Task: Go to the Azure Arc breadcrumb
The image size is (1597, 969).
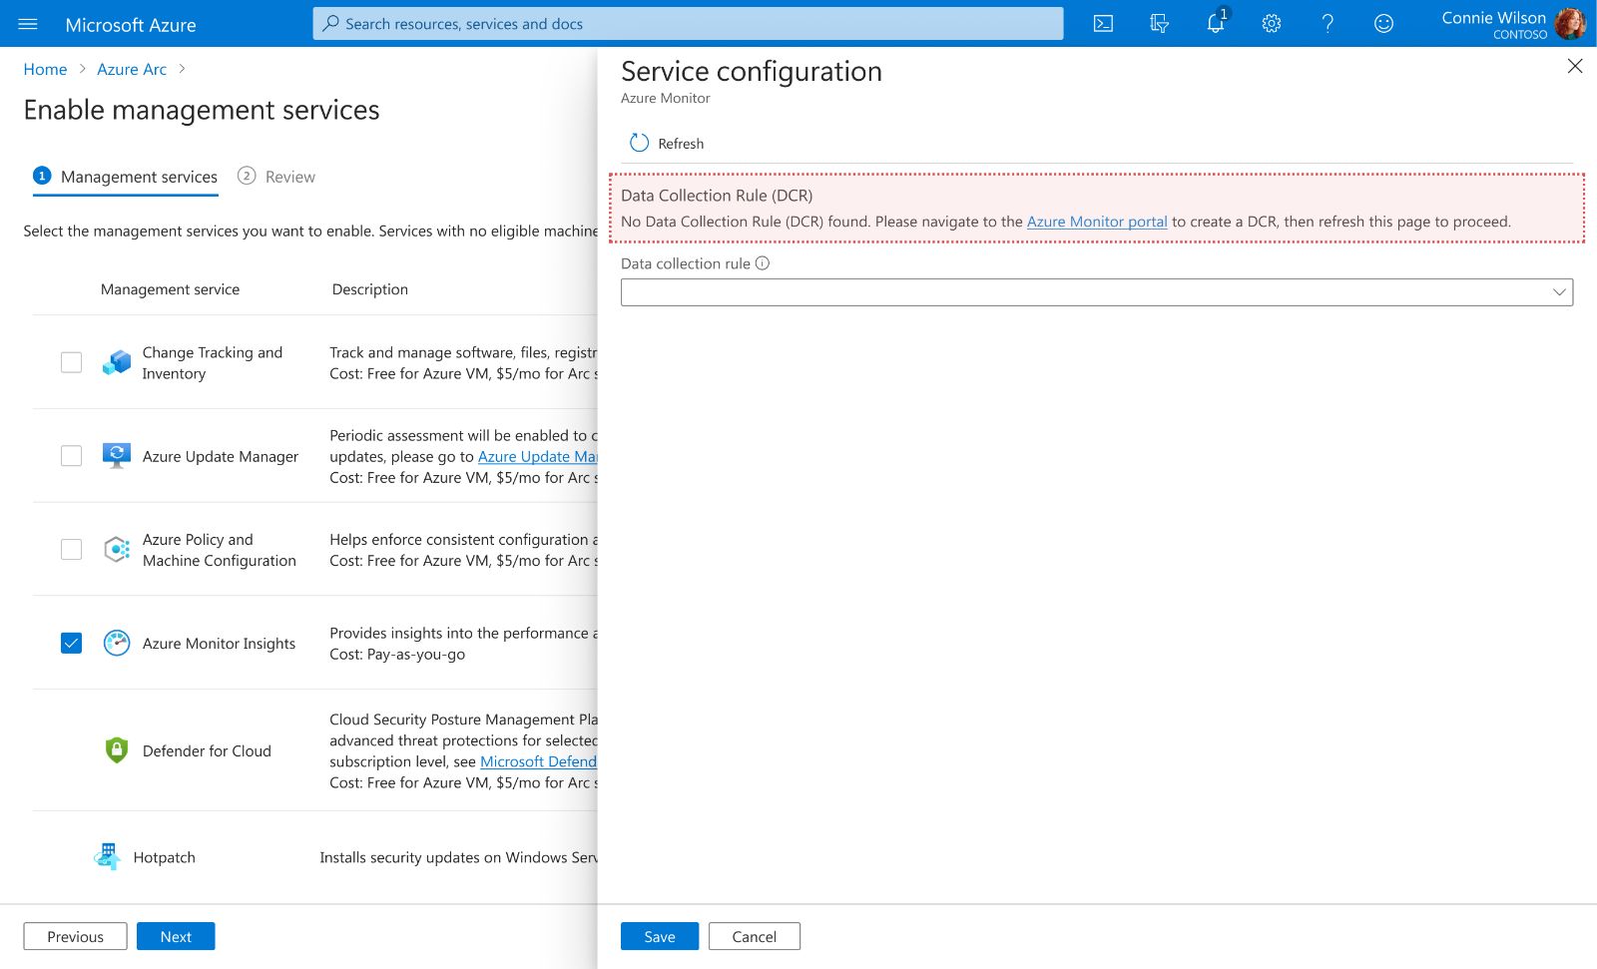Action: coord(132,69)
